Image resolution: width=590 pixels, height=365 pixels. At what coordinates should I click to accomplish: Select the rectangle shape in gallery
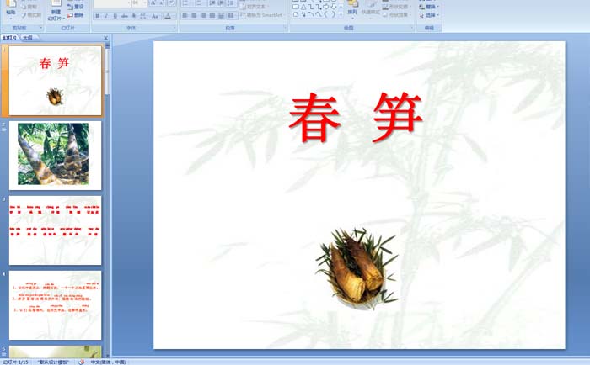click(296, 7)
